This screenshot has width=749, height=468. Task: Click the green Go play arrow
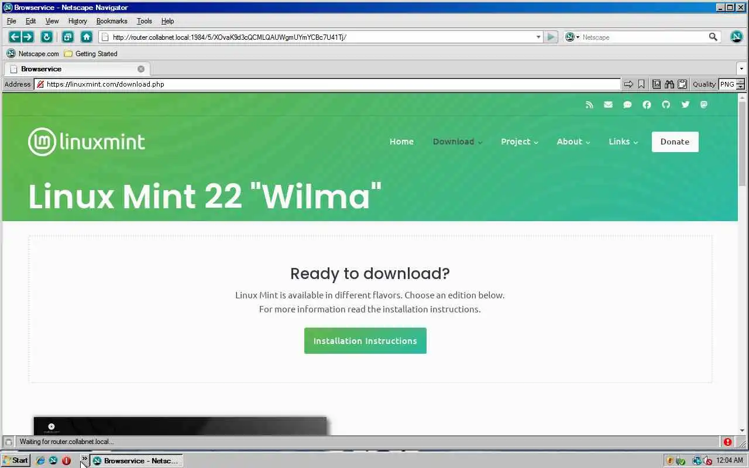551,37
